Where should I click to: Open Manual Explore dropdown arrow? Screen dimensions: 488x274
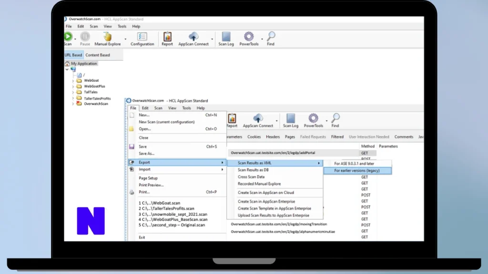125,39
